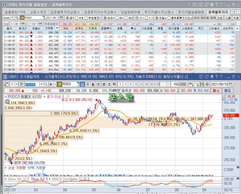This screenshot has height=194, width=241.
Task: Select the 수량 radio button
Action: [77, 18]
